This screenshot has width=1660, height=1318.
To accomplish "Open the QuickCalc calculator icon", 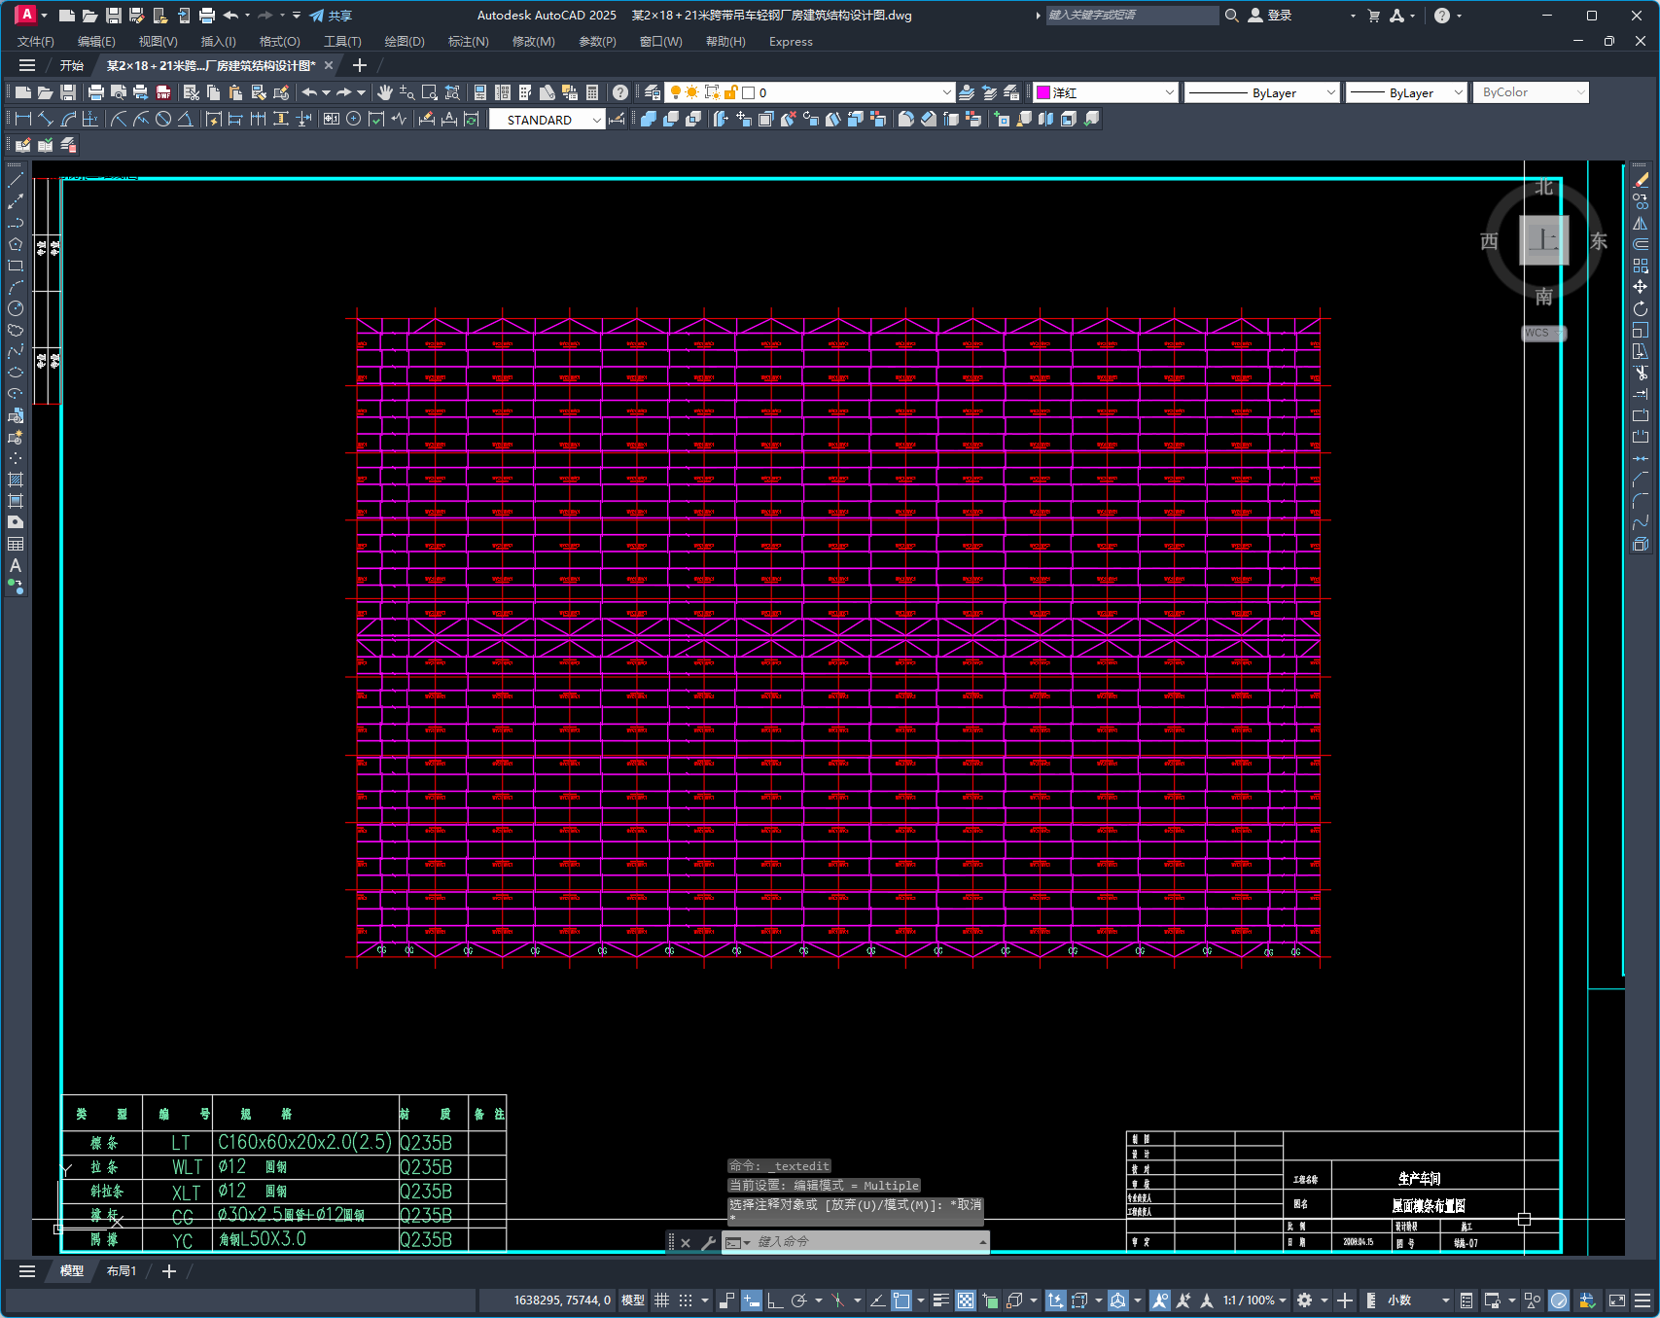I will [592, 92].
